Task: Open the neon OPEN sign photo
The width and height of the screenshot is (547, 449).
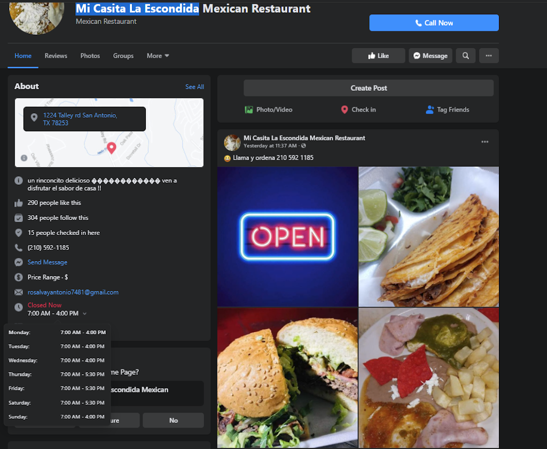Action: 287,237
